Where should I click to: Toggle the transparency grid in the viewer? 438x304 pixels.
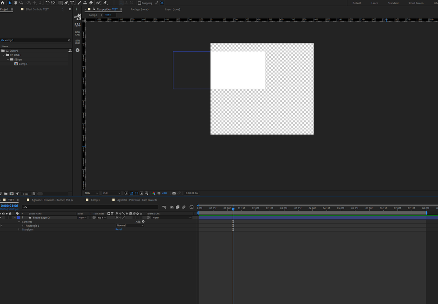pos(132,193)
